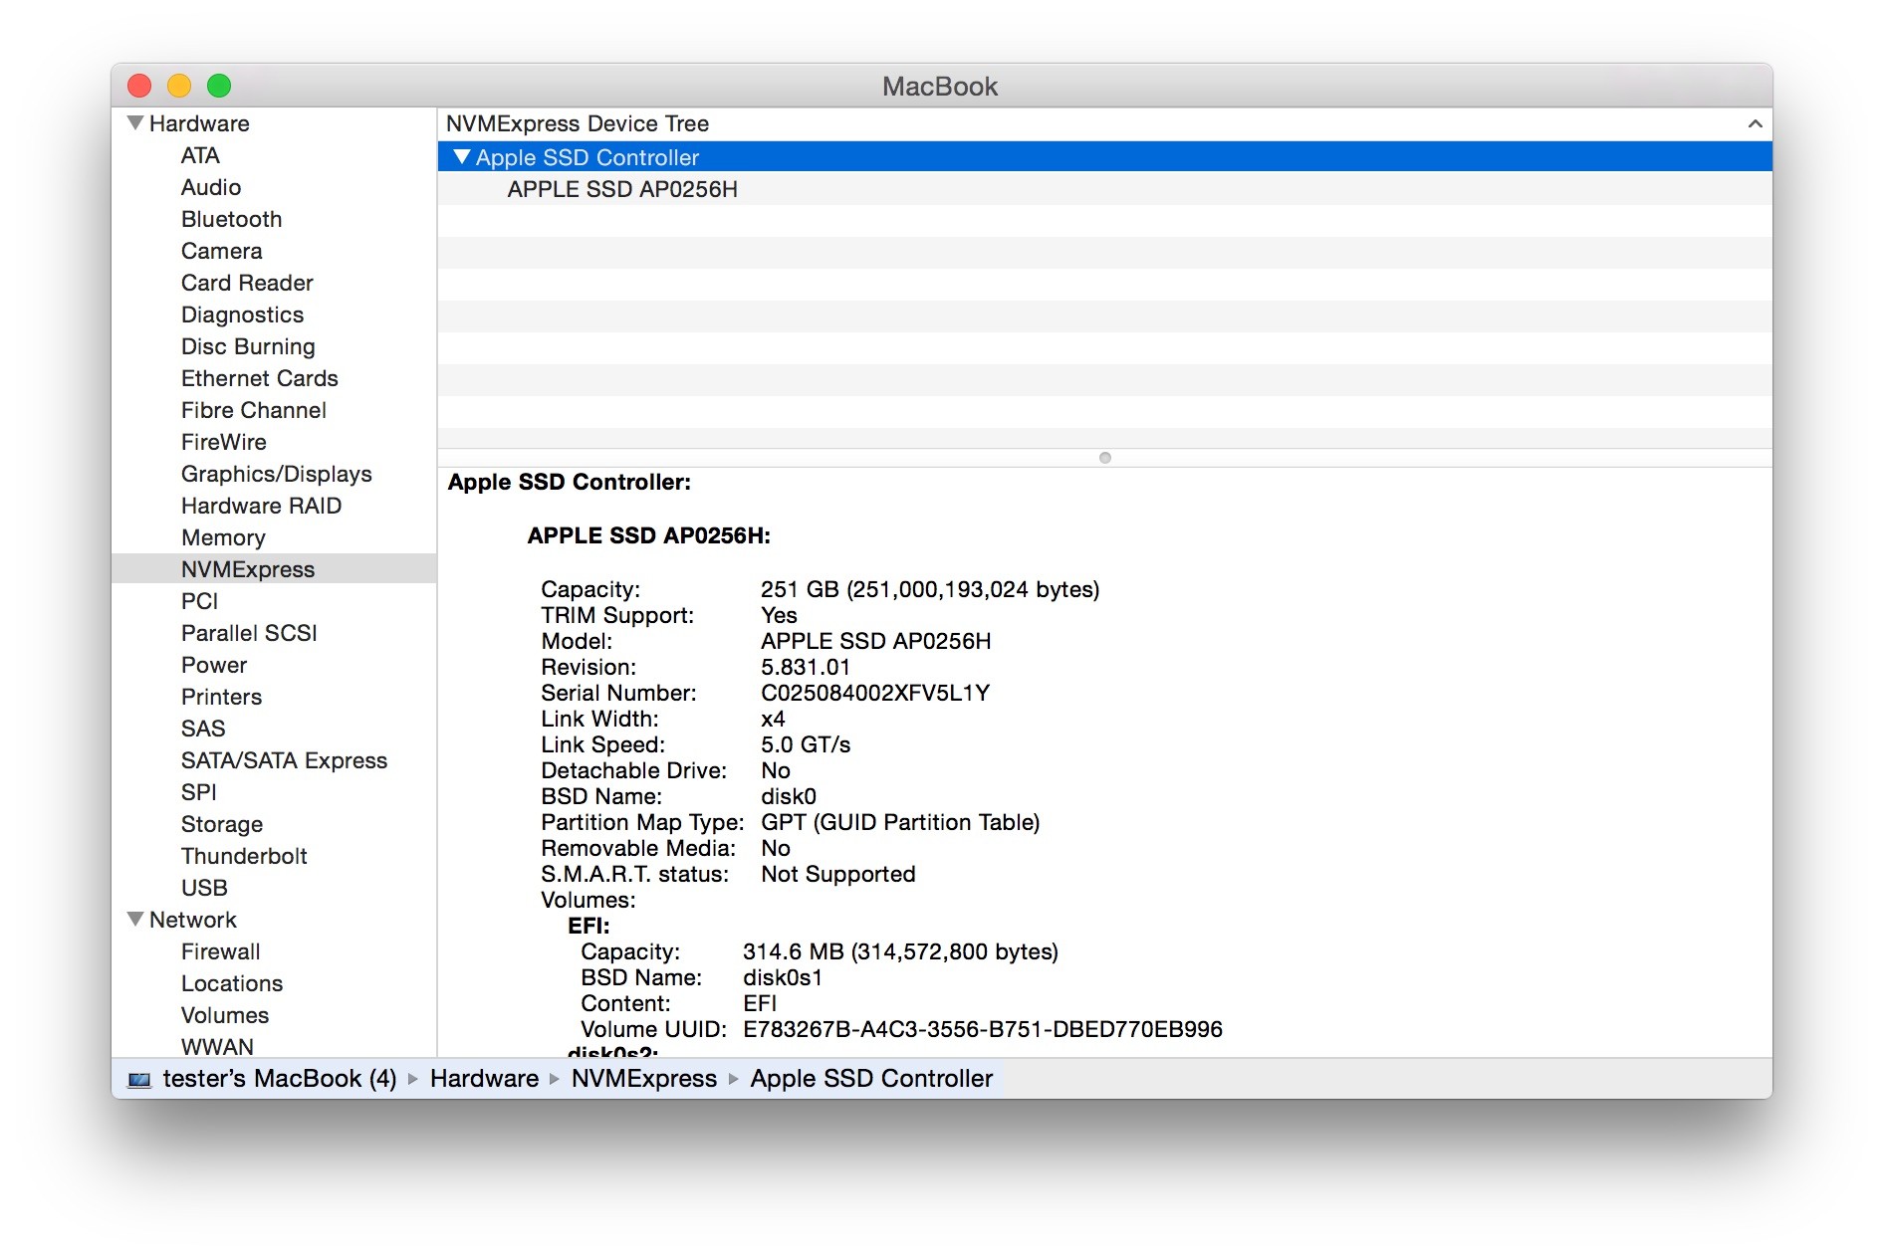Open Volumes under Network
This screenshot has width=1884, height=1258.
[x=225, y=1015]
